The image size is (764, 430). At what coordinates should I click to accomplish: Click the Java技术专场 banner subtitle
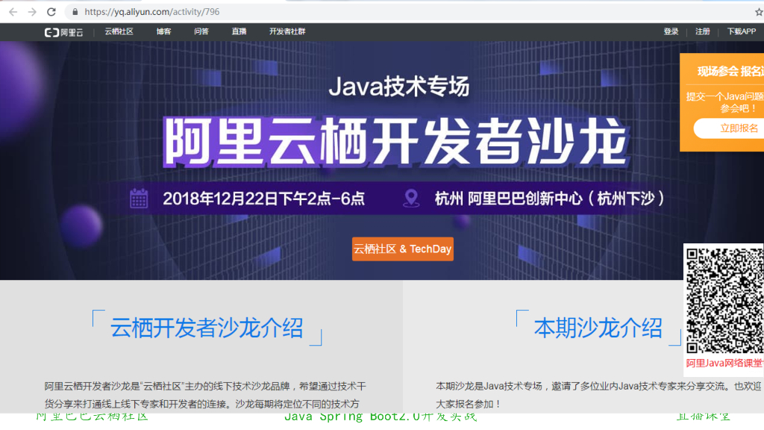[x=398, y=87]
